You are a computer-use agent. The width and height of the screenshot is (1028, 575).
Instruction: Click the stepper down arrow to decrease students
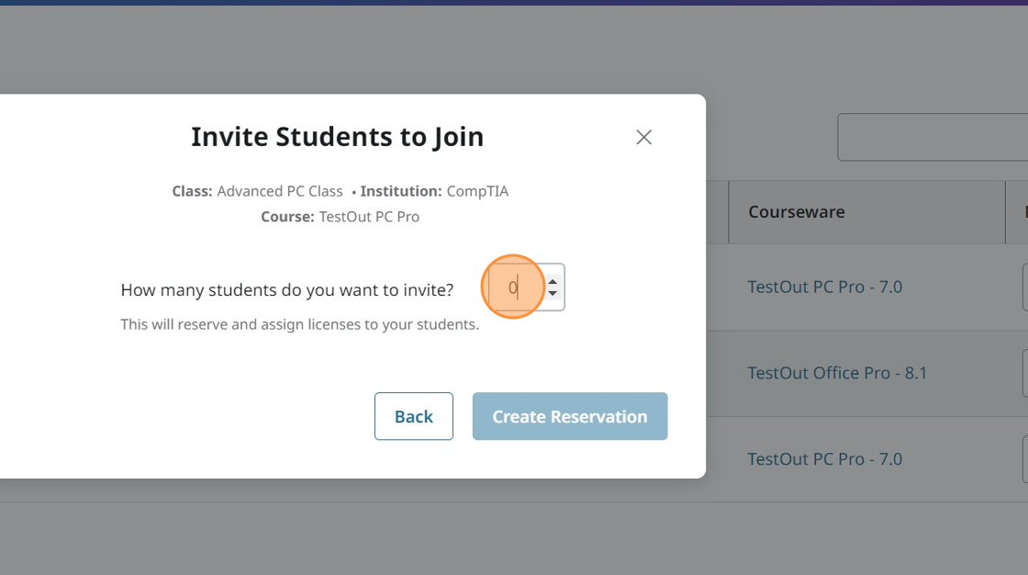(553, 295)
